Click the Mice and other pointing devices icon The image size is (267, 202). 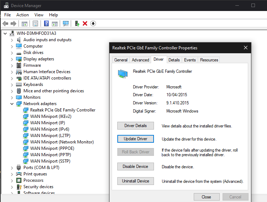point(19,91)
